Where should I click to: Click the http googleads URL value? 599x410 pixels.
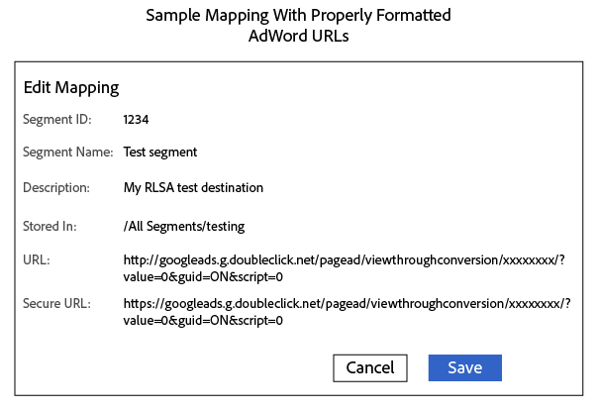(346, 259)
